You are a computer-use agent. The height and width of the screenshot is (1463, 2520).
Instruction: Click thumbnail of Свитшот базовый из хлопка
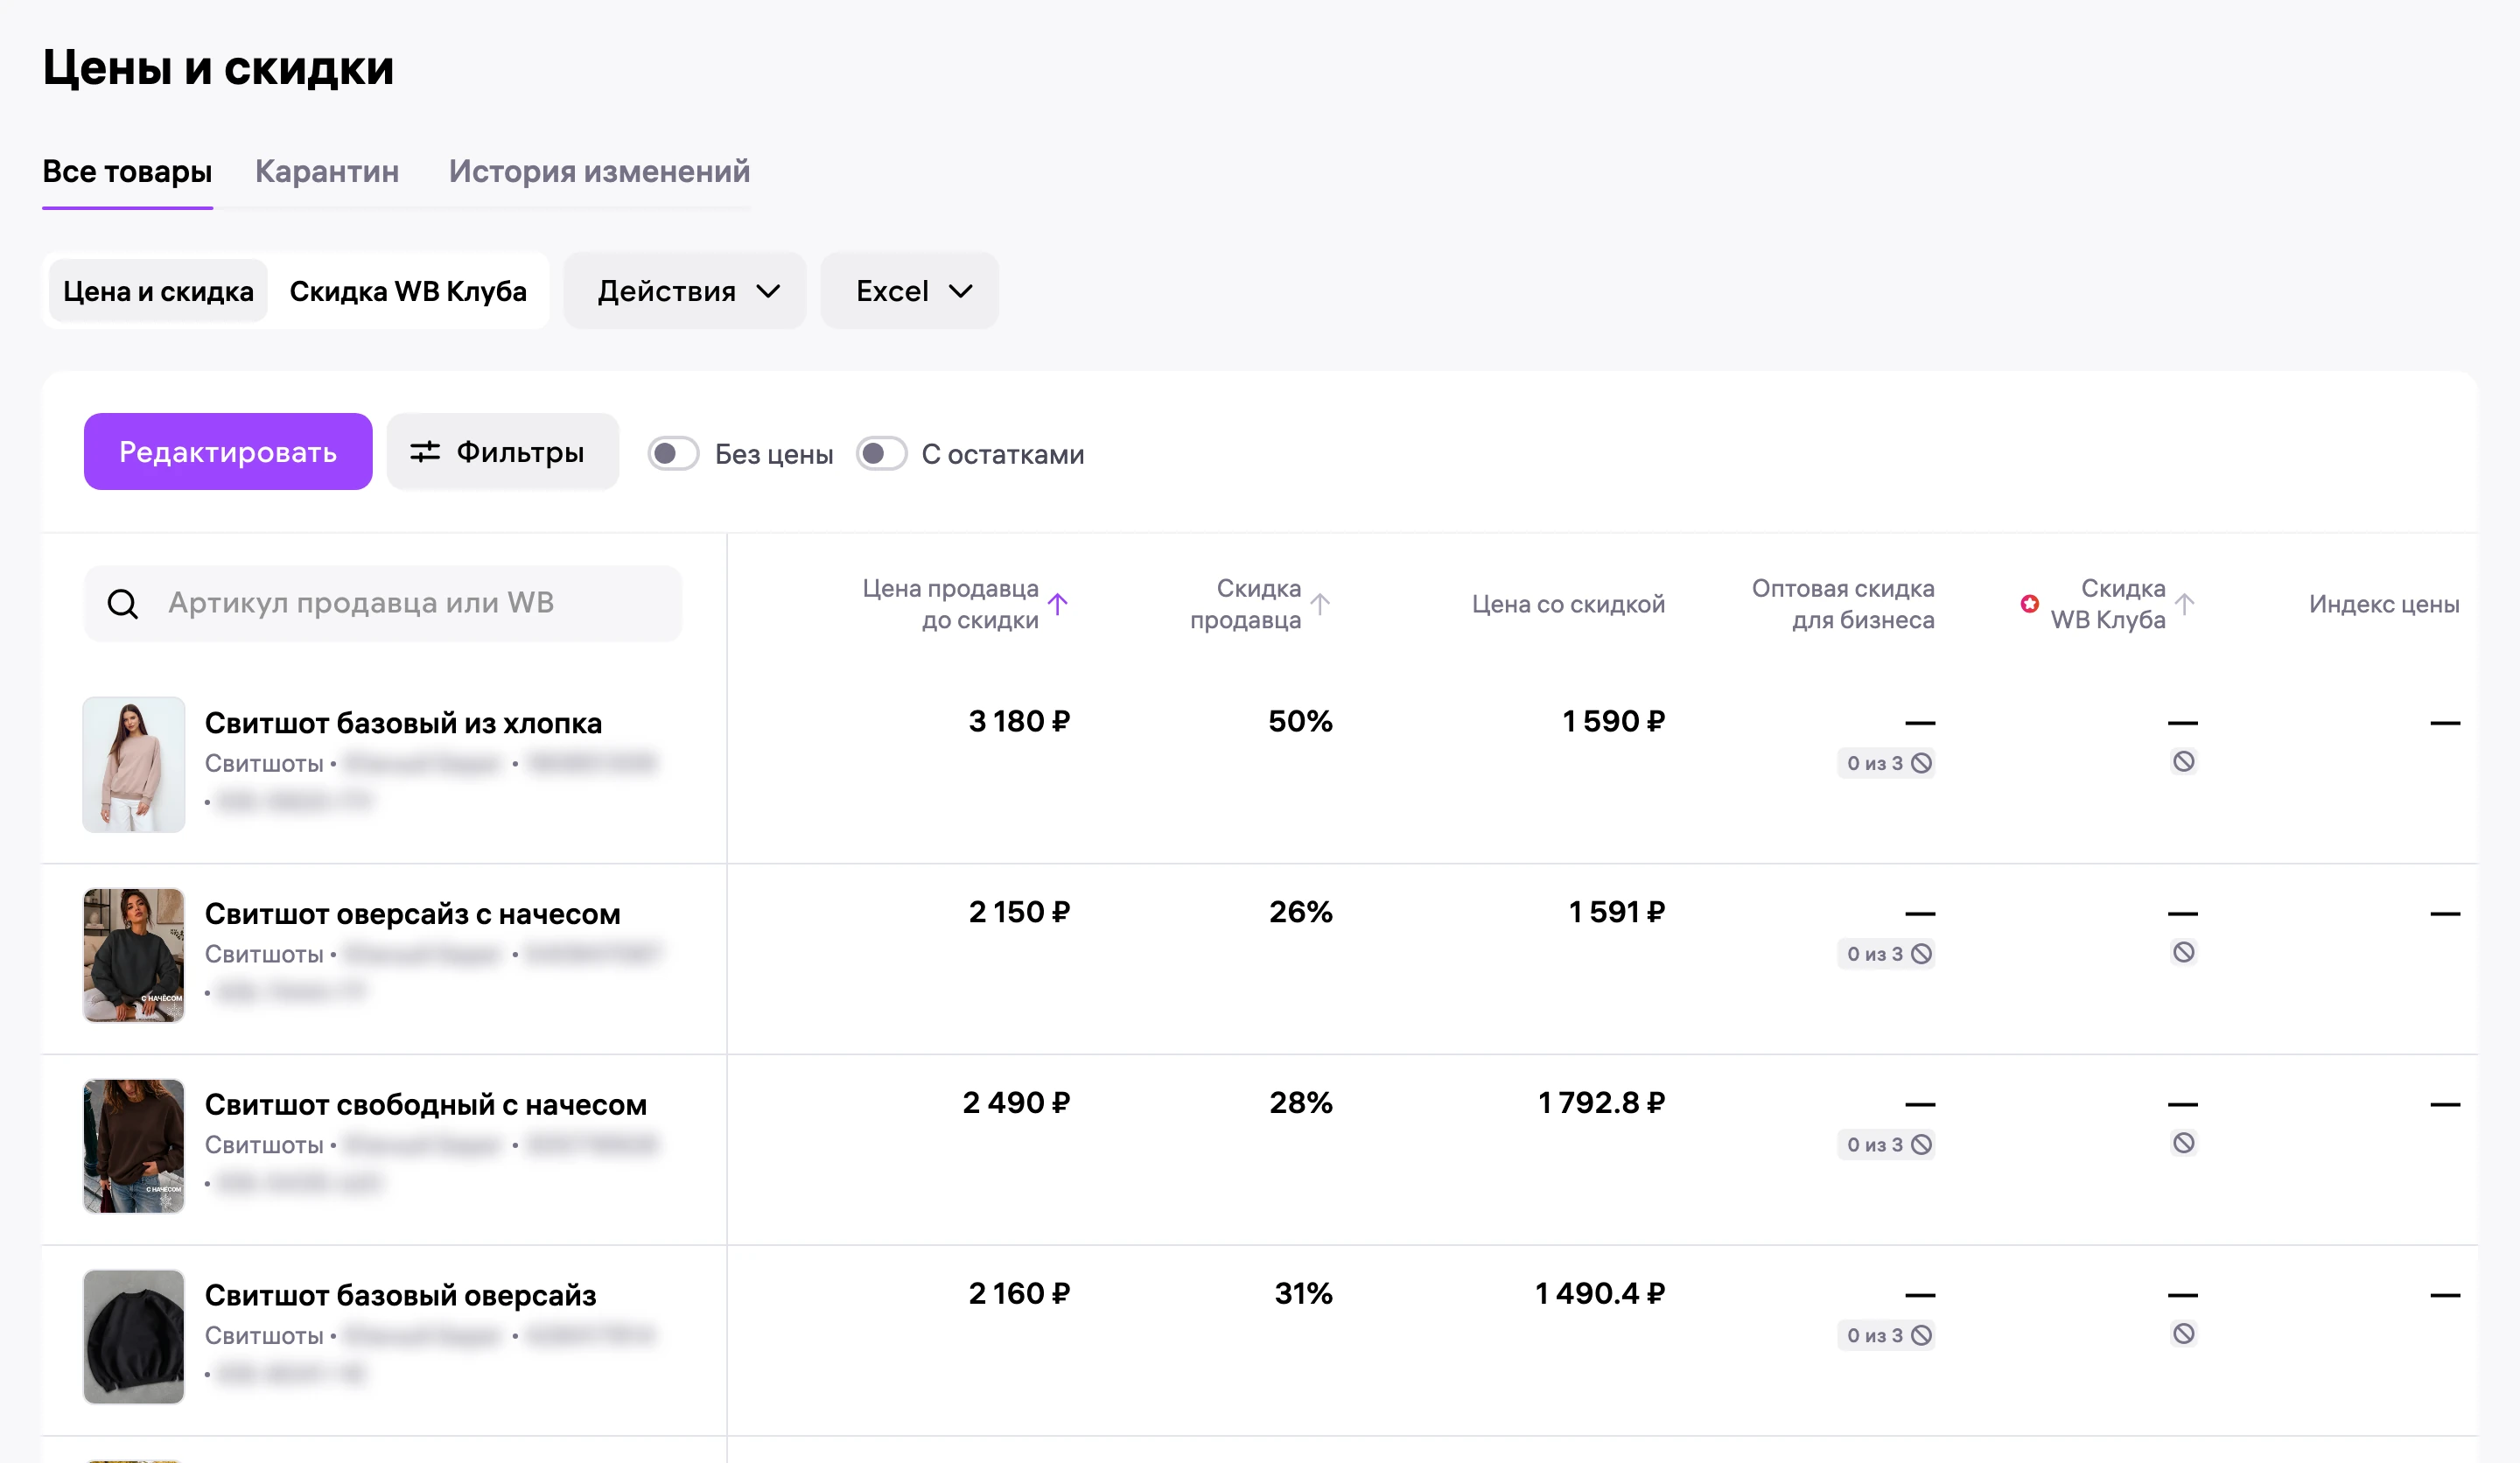click(x=134, y=765)
